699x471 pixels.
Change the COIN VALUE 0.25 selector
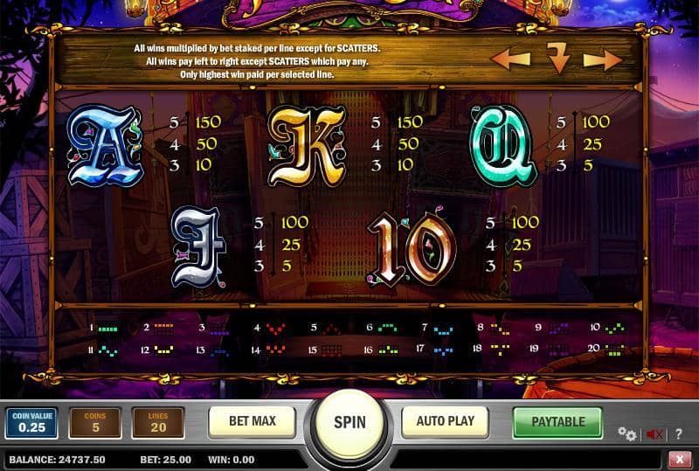point(31,422)
